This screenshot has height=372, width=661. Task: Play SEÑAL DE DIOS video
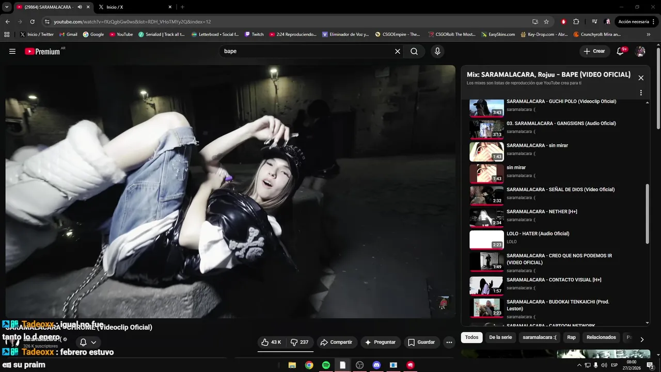(x=557, y=195)
